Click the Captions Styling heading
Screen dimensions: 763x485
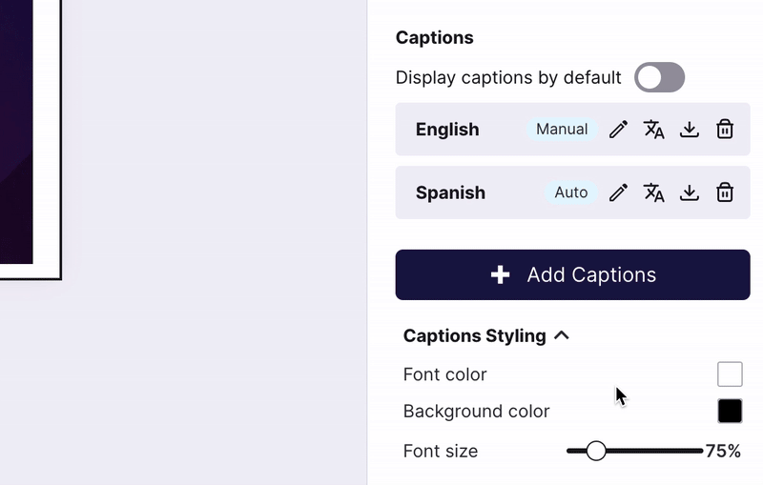(x=474, y=335)
